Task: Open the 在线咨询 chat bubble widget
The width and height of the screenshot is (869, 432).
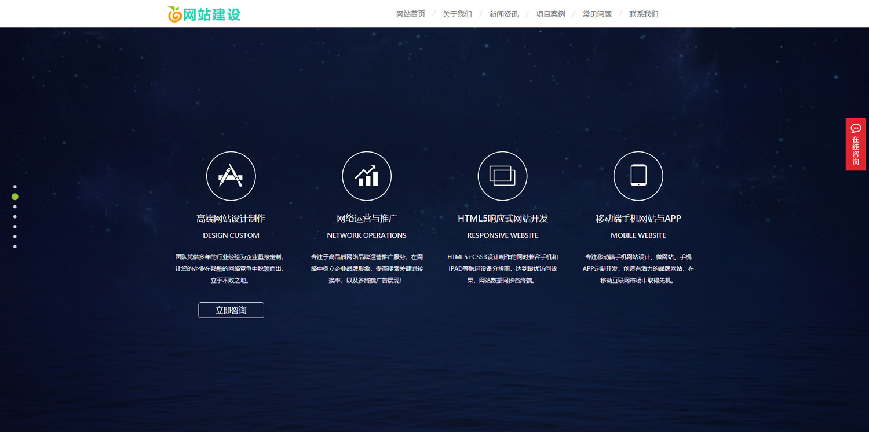Action: coord(855,144)
